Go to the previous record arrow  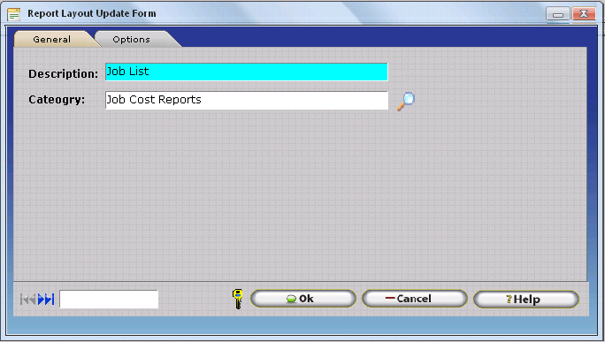pyautogui.click(x=33, y=300)
